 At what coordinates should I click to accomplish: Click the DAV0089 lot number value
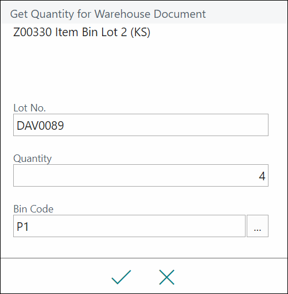[40, 126]
